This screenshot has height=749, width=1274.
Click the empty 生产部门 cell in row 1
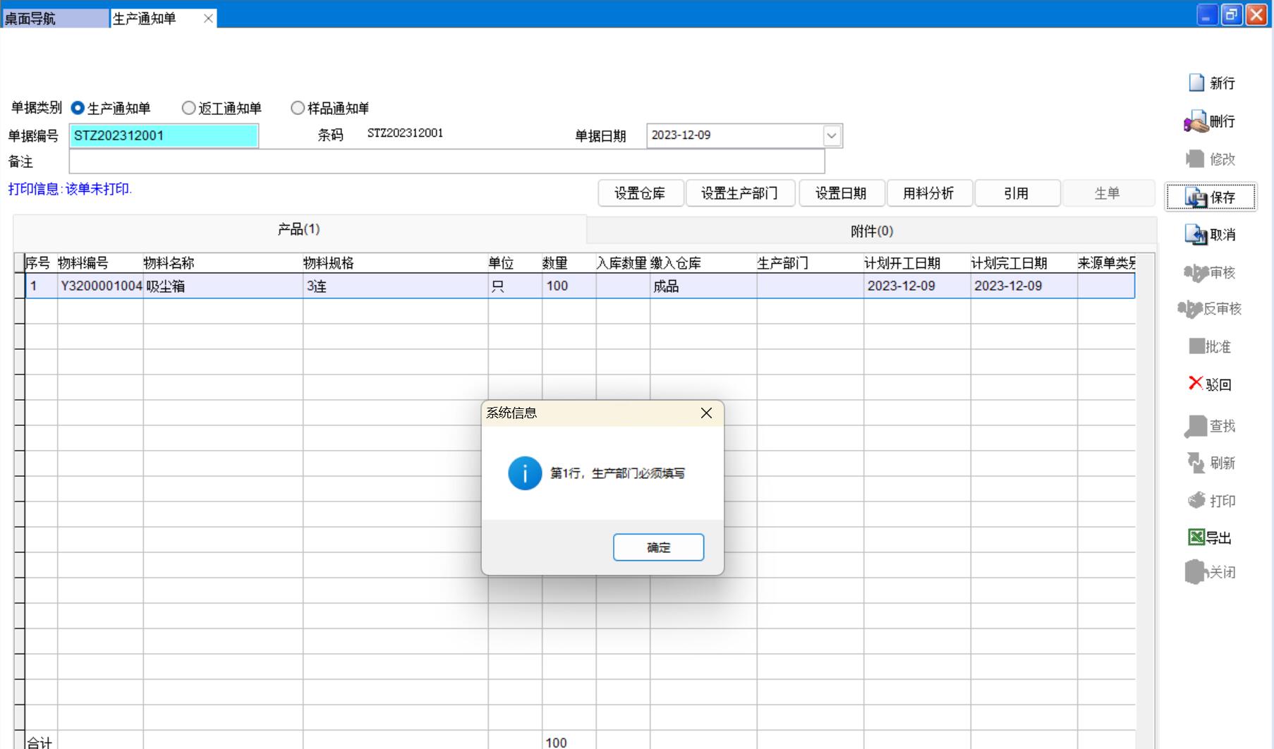click(x=809, y=286)
